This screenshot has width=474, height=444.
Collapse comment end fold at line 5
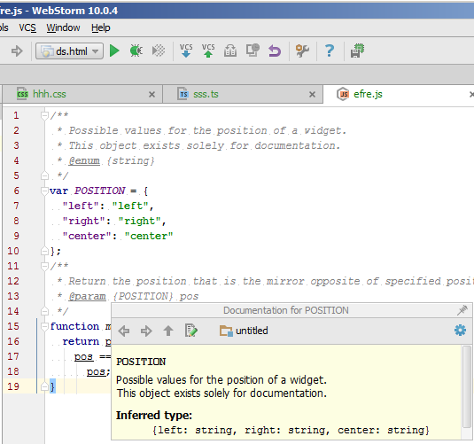pos(44,175)
